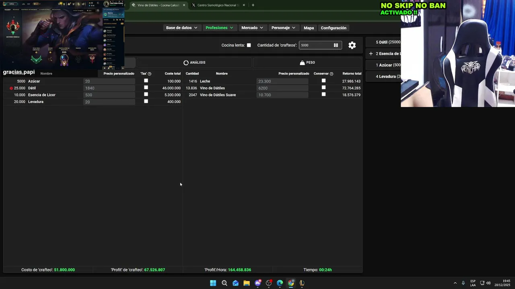The height and width of the screenshot is (289, 515).
Task: Click the crafteo cost value 51.800.000
Action: pos(64,270)
